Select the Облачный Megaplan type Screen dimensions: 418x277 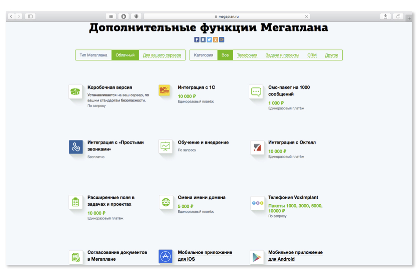click(125, 55)
